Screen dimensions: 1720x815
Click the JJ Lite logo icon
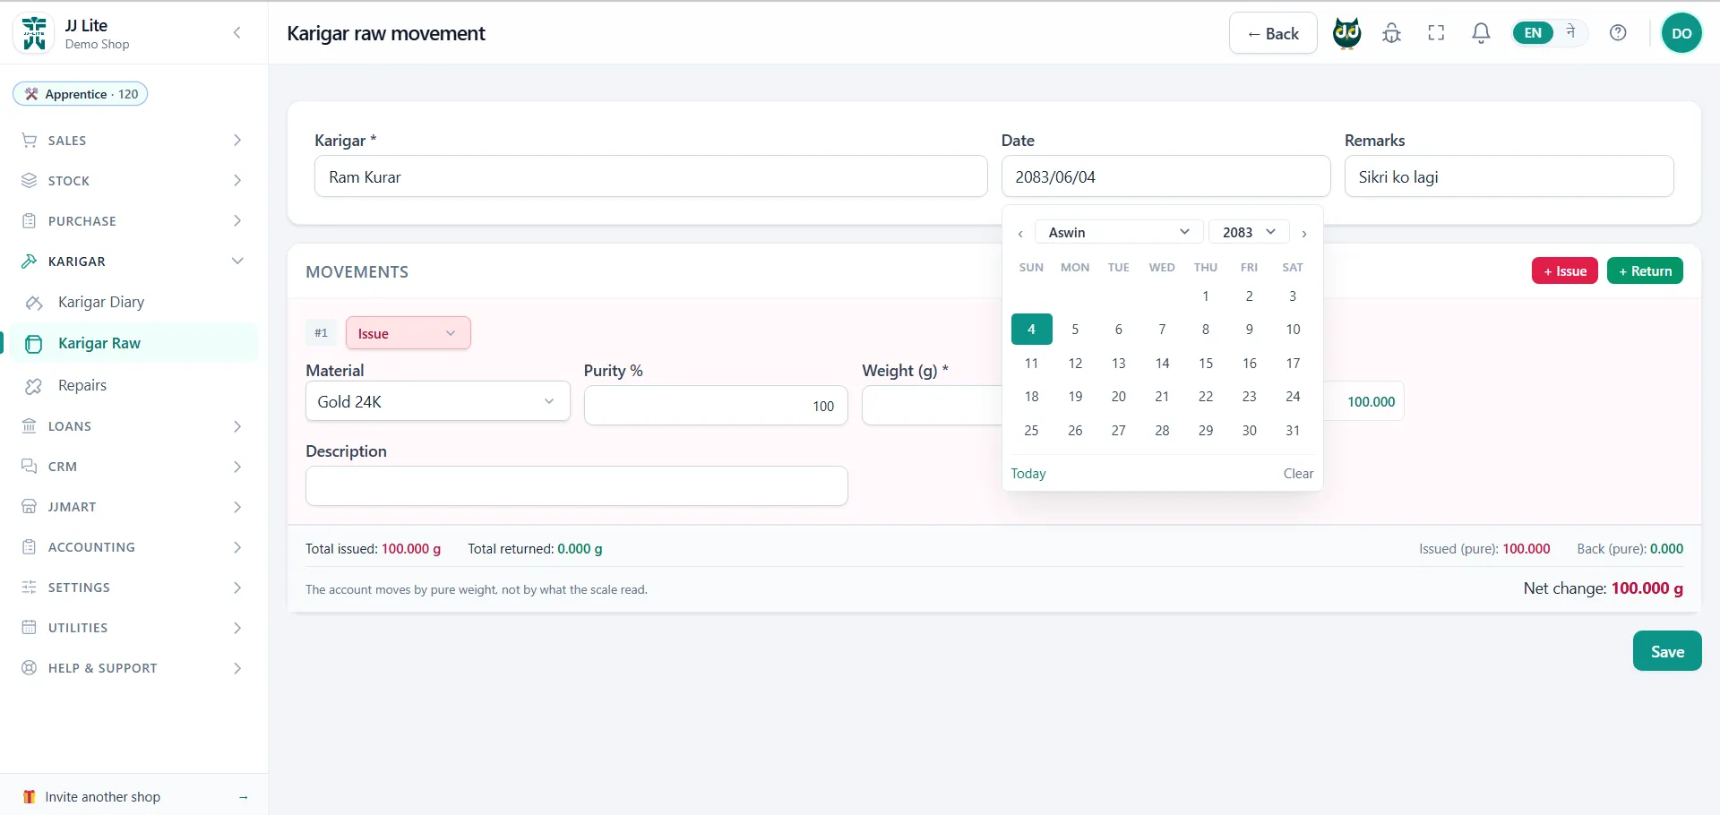tap(34, 33)
